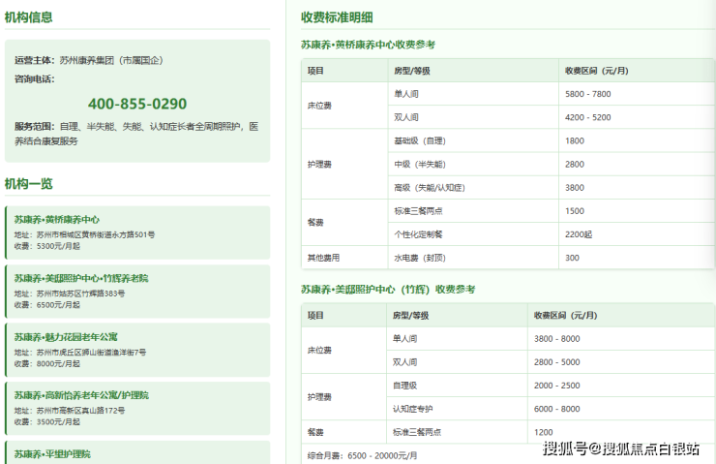
Task: Click the 服务范围 description text
Action: point(136,134)
